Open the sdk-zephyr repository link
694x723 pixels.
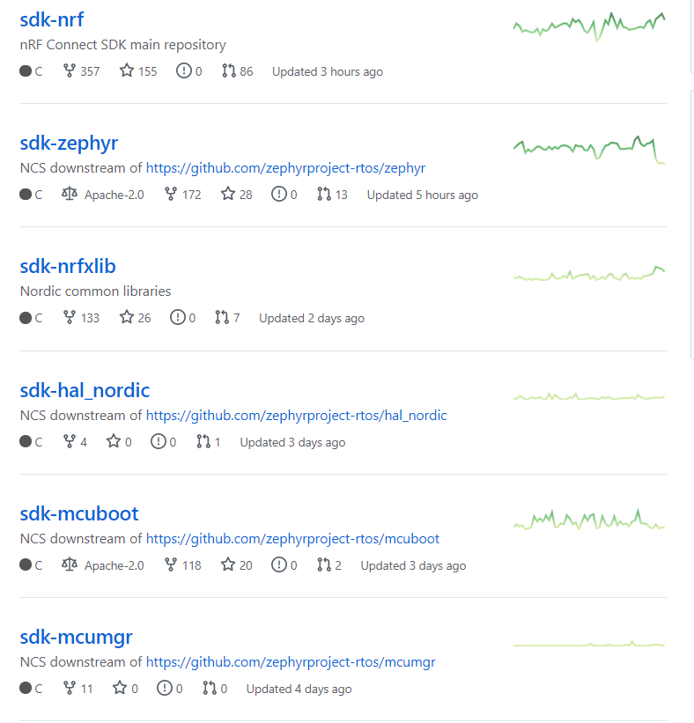(69, 143)
